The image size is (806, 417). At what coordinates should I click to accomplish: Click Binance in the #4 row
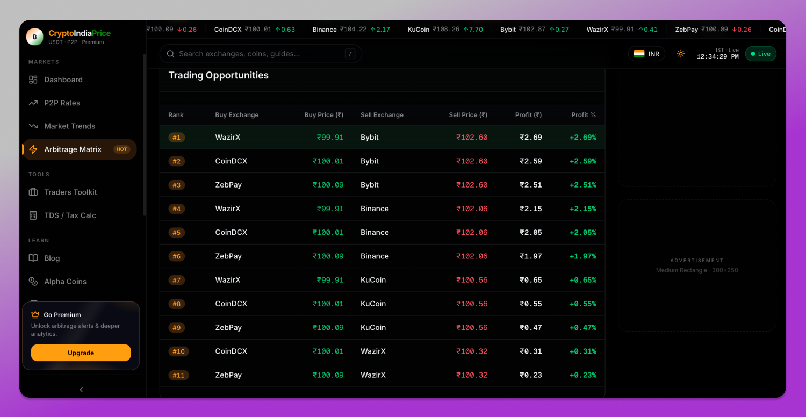[x=375, y=208]
